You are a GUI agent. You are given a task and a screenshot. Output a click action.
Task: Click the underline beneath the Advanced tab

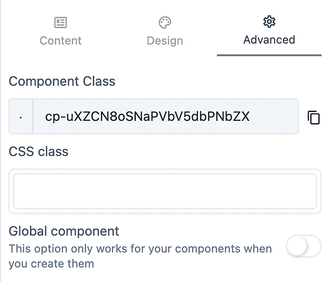(269, 55)
